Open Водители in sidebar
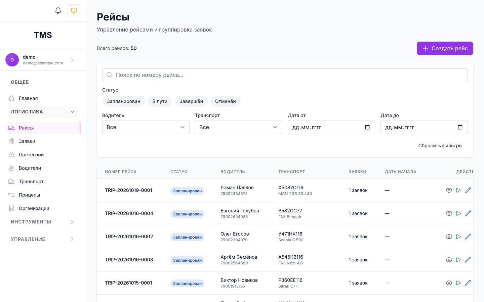The width and height of the screenshot is (484, 302). 43,168
